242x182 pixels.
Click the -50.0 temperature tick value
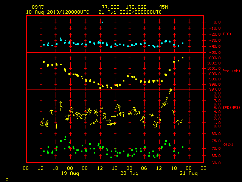(x=215, y=53)
